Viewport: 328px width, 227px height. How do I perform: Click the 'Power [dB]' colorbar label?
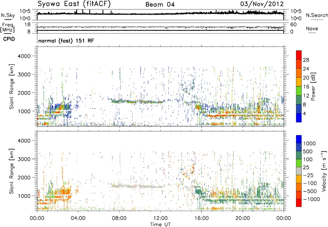click(x=313, y=86)
